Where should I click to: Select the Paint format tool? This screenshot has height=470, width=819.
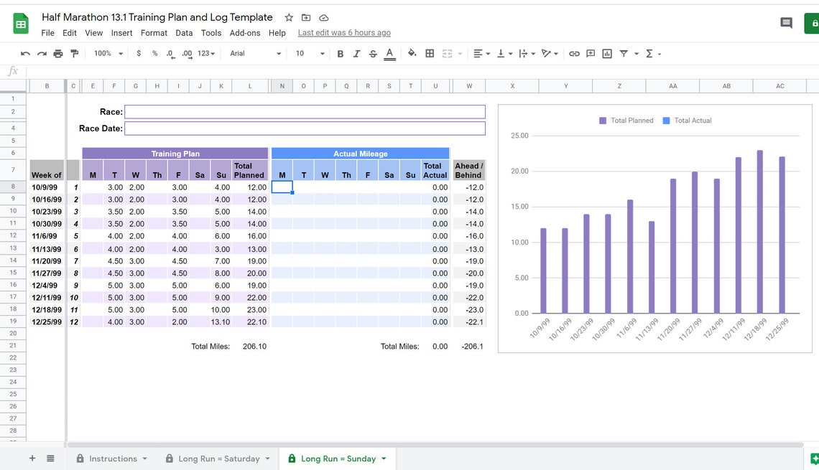[74, 53]
